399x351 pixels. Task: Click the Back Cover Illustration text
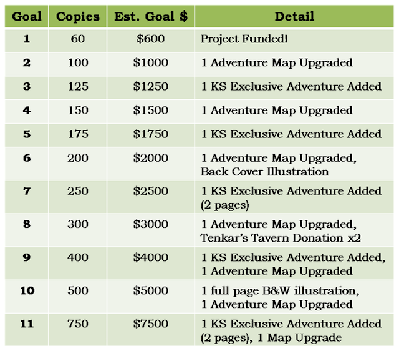(x=264, y=172)
